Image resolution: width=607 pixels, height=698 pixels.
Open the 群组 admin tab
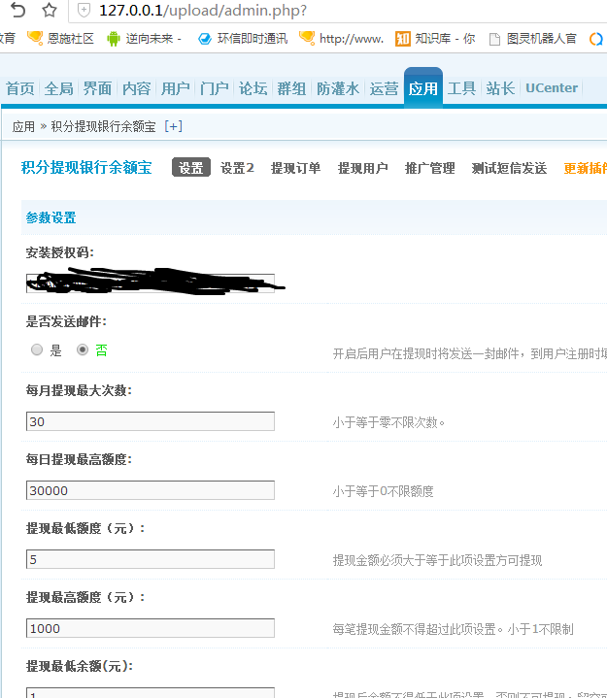click(291, 88)
